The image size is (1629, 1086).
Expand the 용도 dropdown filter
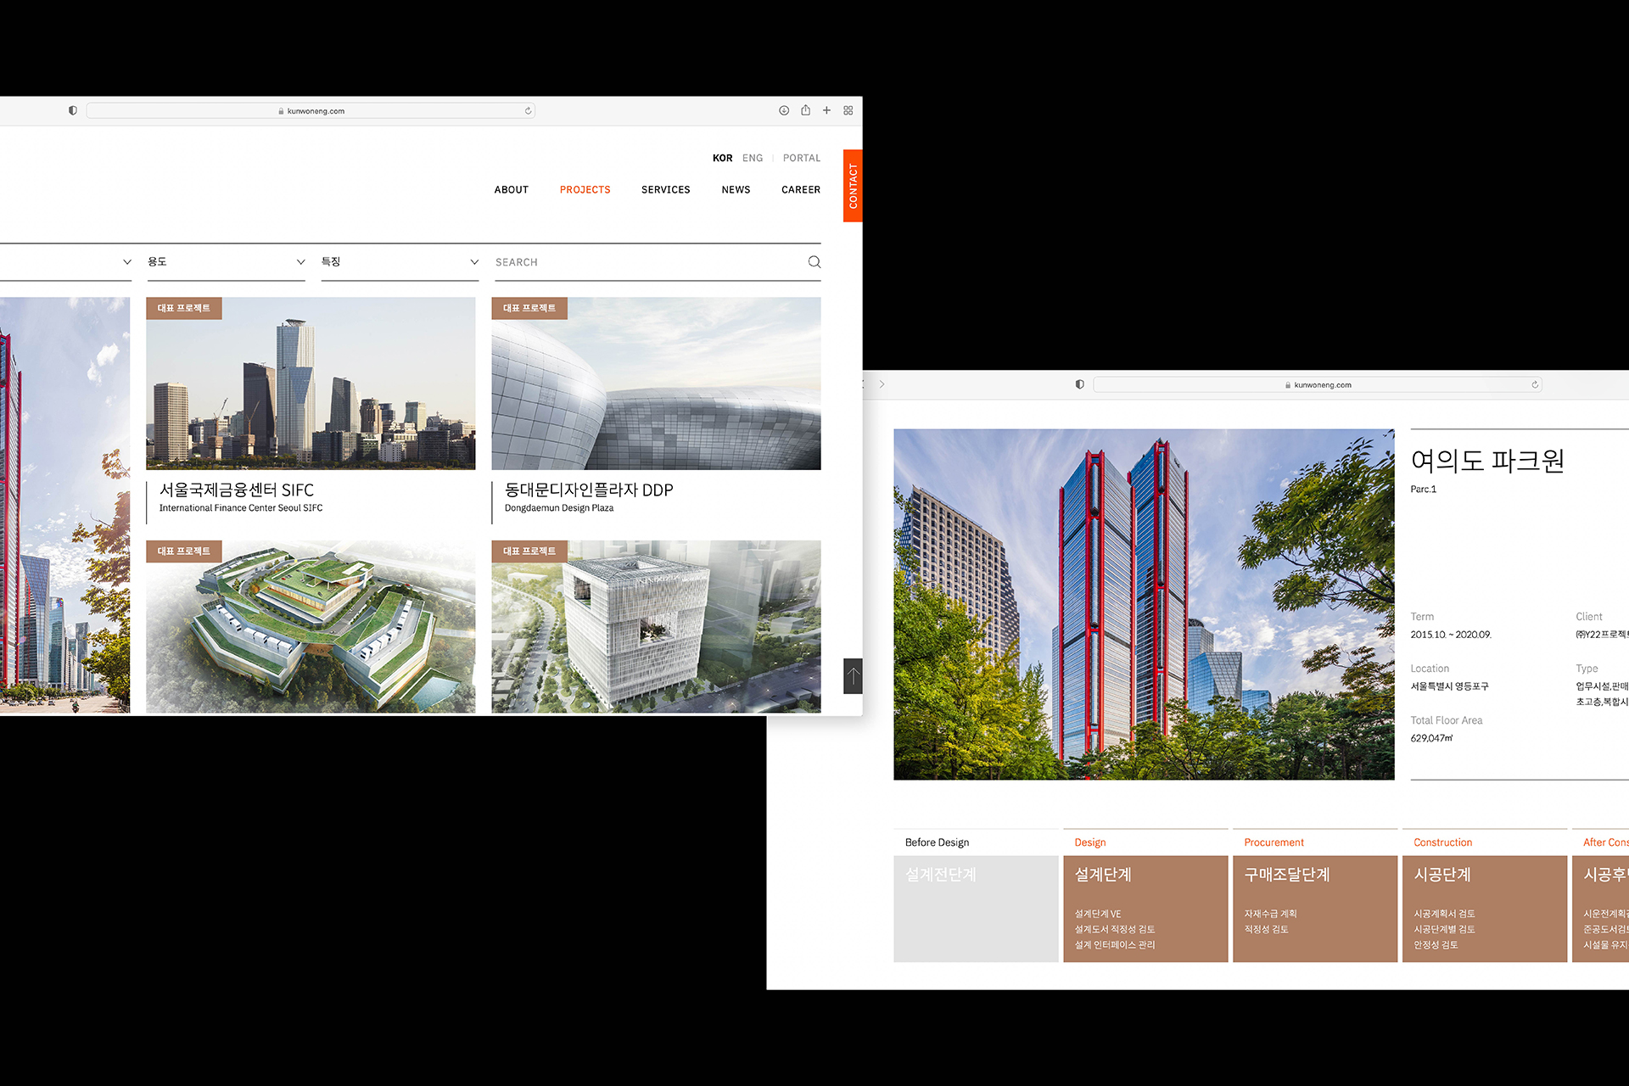click(226, 262)
